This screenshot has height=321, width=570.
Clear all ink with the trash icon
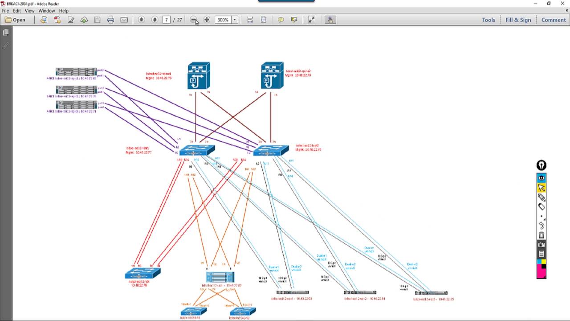(541, 235)
